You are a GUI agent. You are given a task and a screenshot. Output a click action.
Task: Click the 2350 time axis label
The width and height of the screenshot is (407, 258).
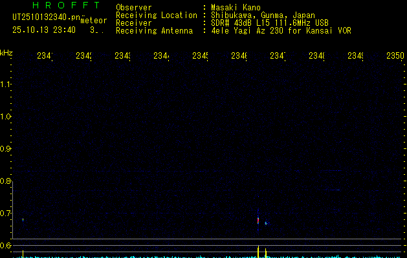(x=395, y=57)
